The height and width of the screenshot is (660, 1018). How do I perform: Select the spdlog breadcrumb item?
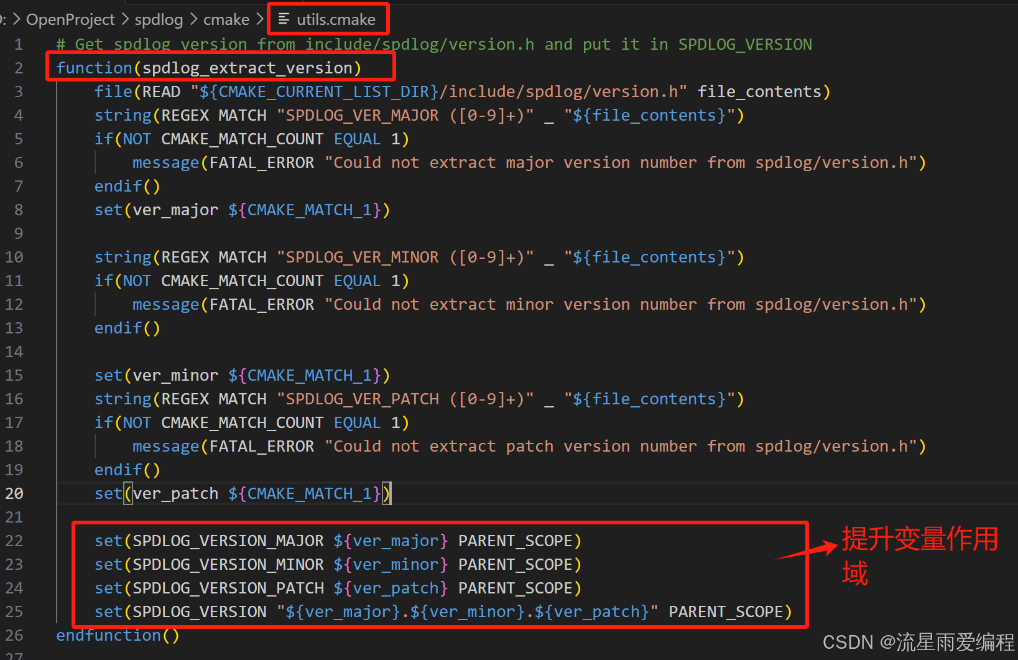pyautogui.click(x=159, y=19)
